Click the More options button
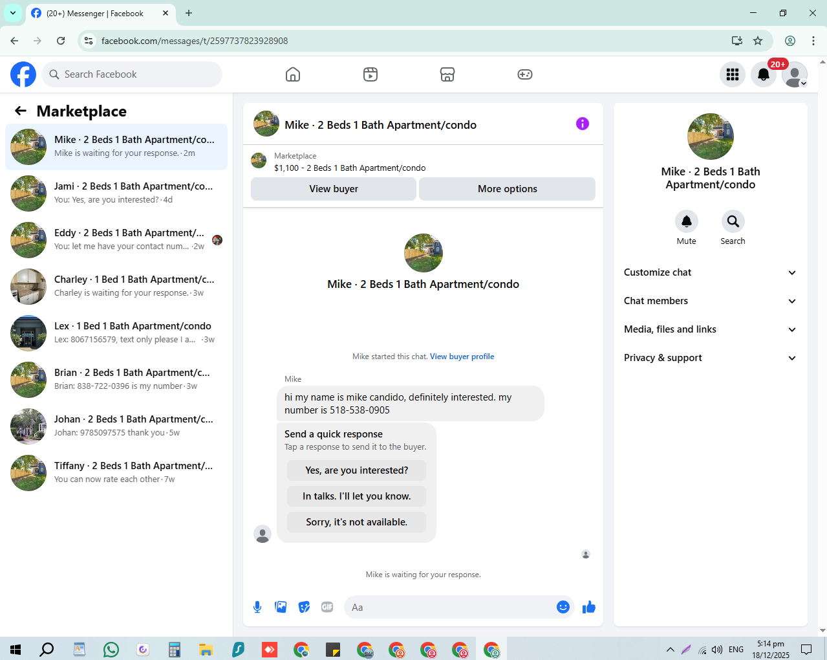The image size is (827, 660). click(508, 189)
